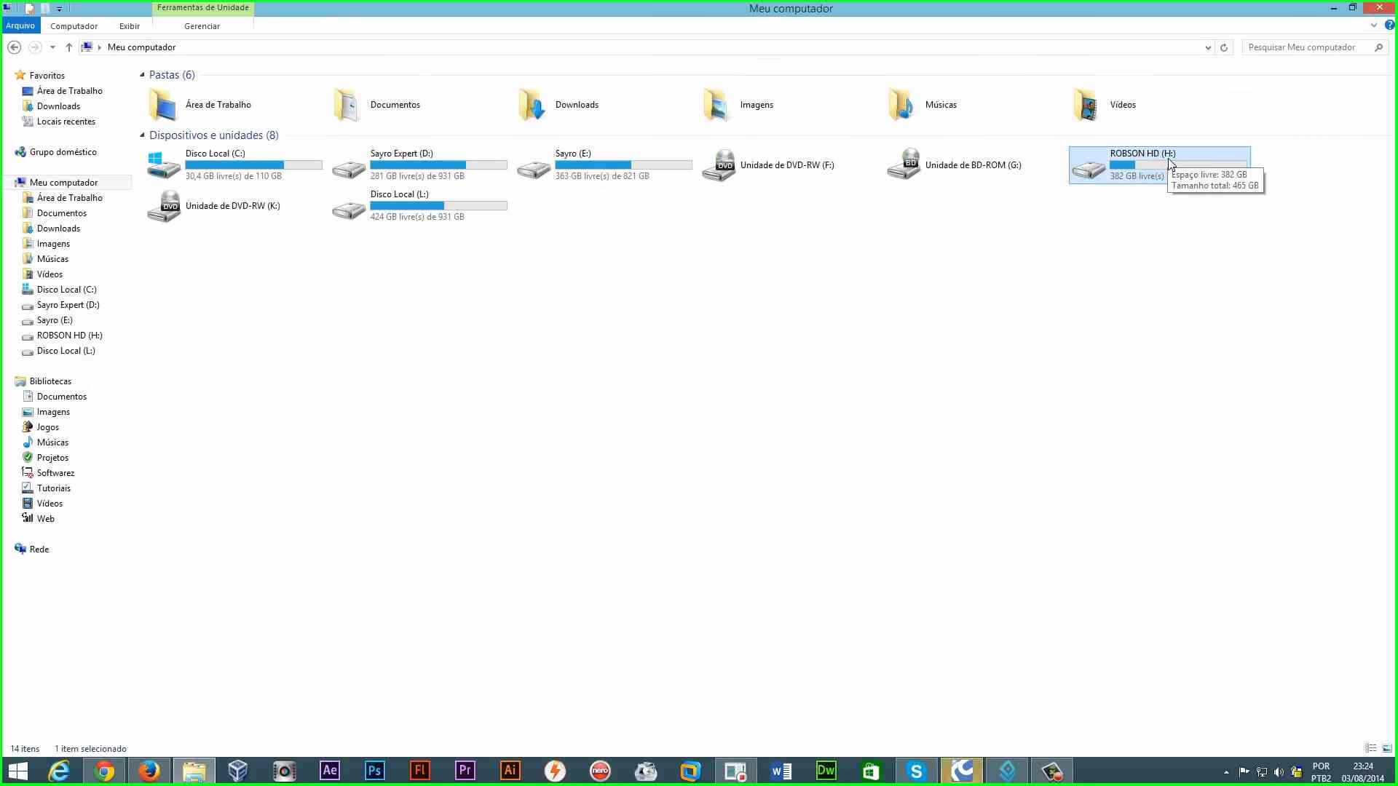Collapse the Pastas (6) group

[142, 75]
